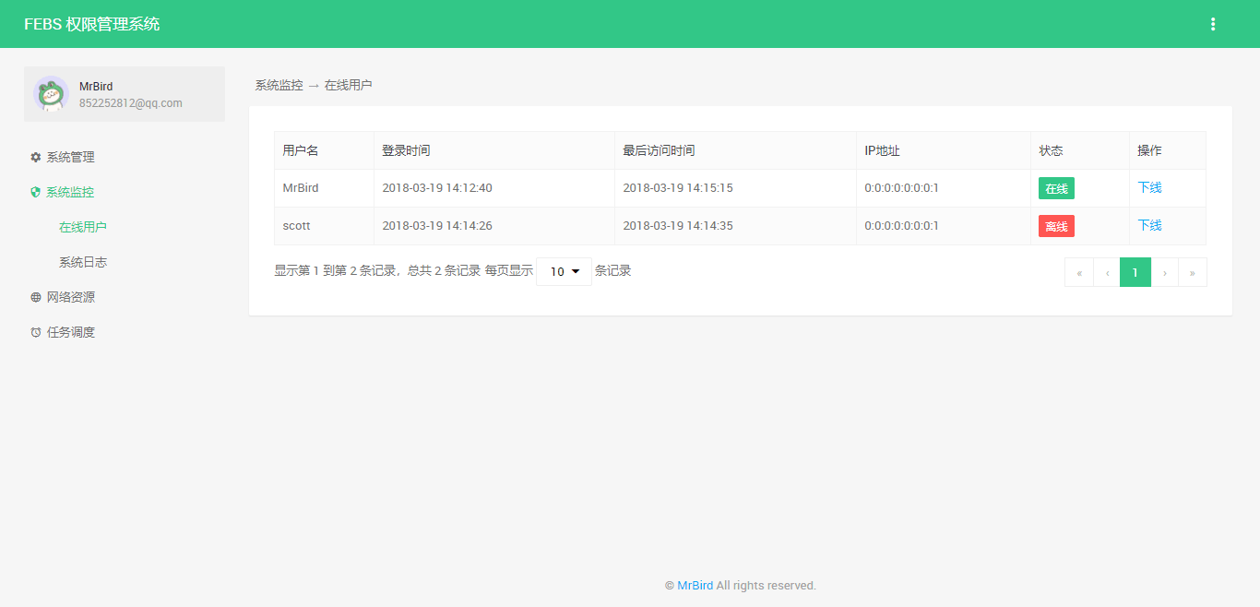This screenshot has width=1260, height=607.
Task: Open the 在线用户 submenu item
Action: 83,227
